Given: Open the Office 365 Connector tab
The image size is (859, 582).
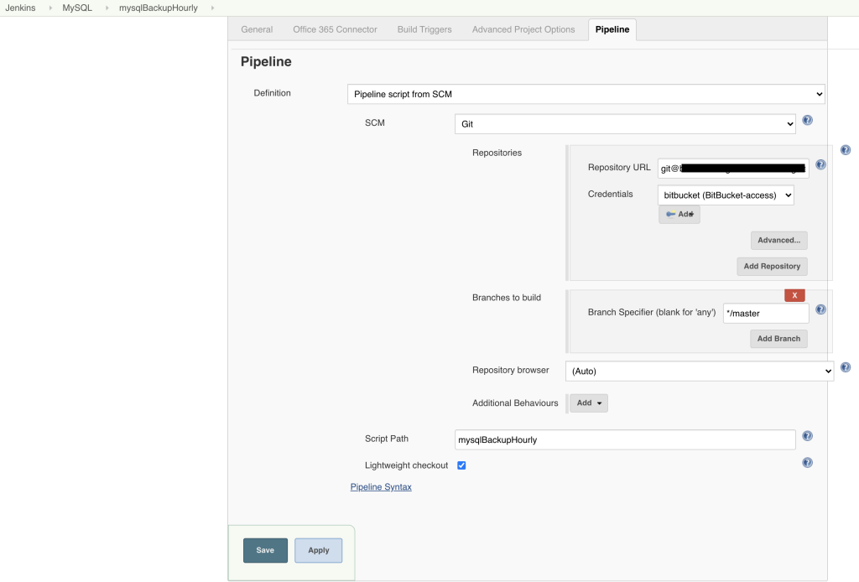Looking at the screenshot, I should click(x=335, y=29).
